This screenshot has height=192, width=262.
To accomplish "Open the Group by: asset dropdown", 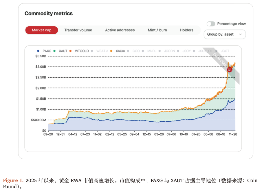I will coord(225,34).
